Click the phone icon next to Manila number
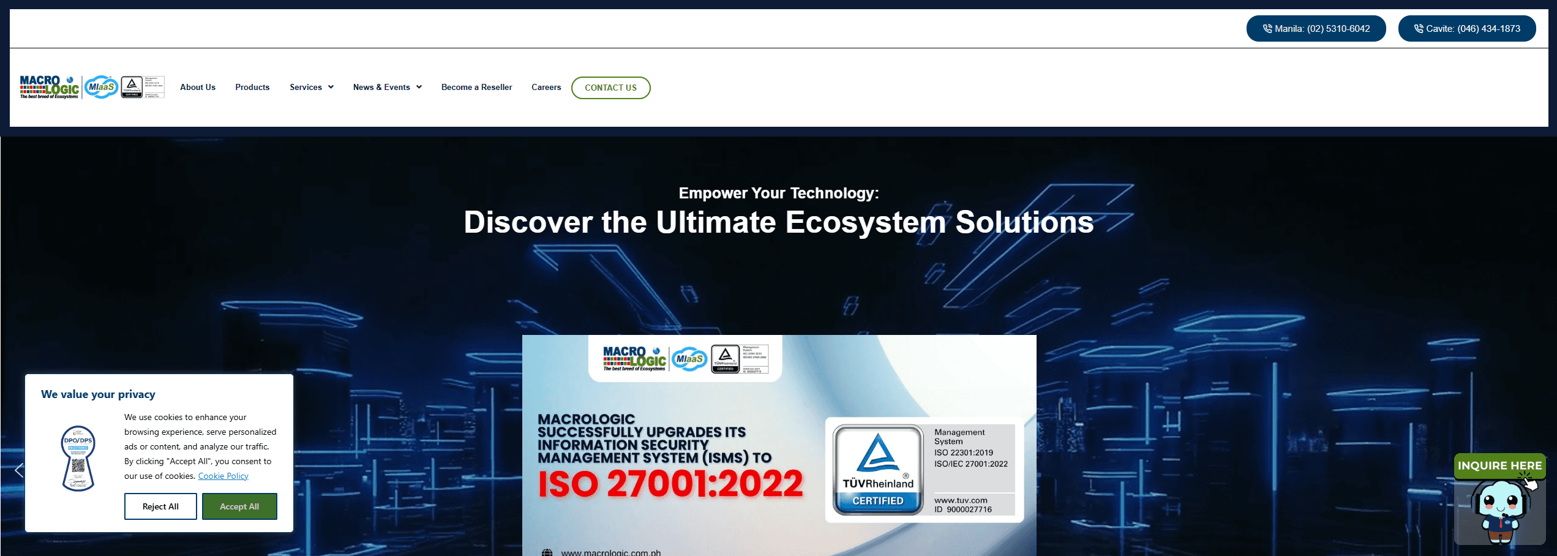This screenshot has width=1557, height=556. [1267, 29]
